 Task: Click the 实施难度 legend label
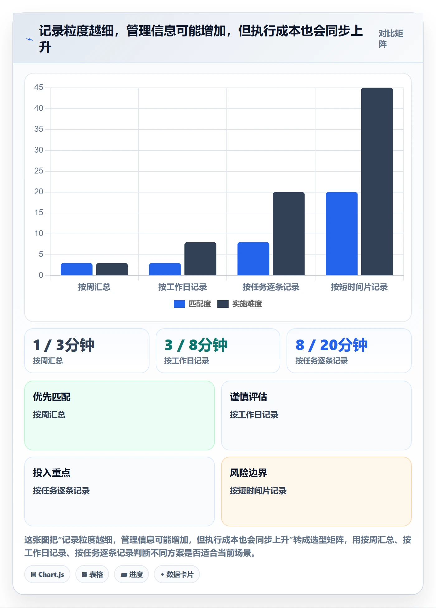(247, 304)
